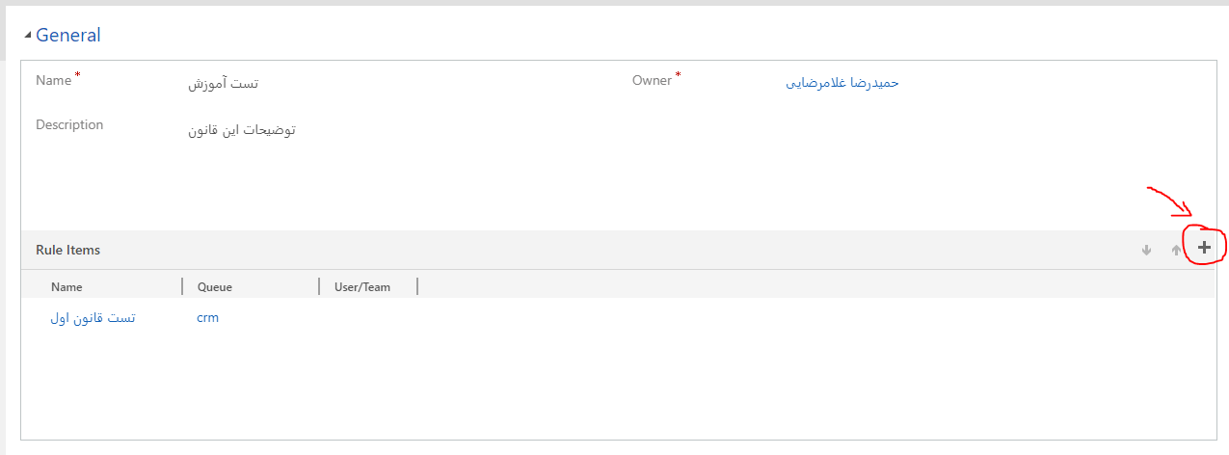Sort rule items by Queue column

click(215, 286)
